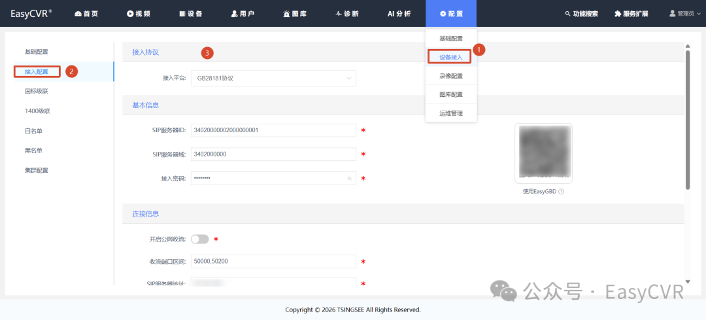The width and height of the screenshot is (706, 320).
Task: Go to the 设备 devices tab
Action: pos(191,14)
